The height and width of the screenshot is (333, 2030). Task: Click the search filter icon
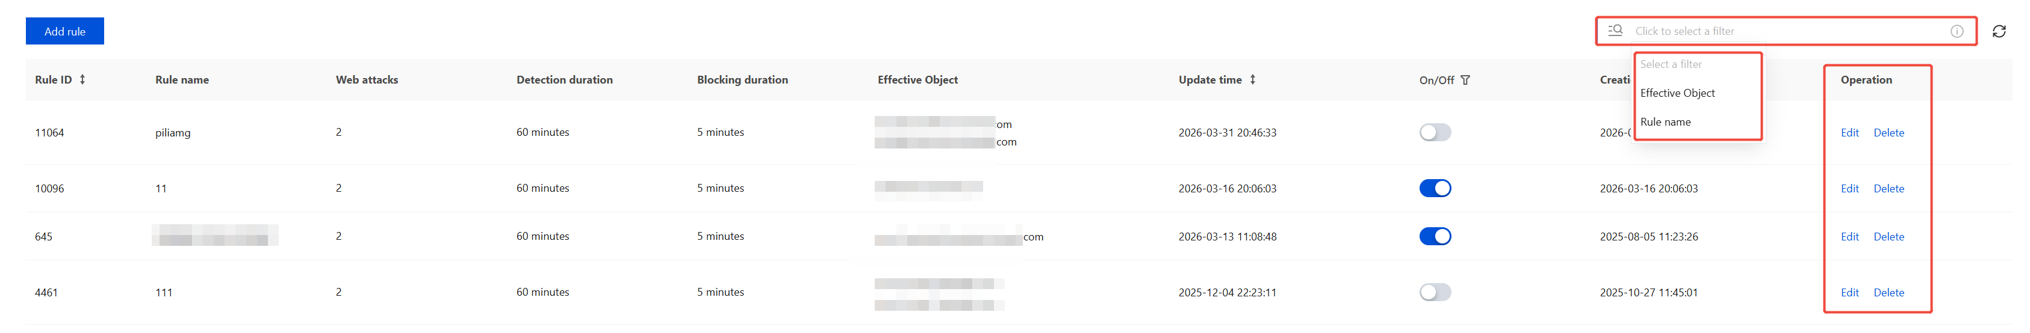(1615, 31)
